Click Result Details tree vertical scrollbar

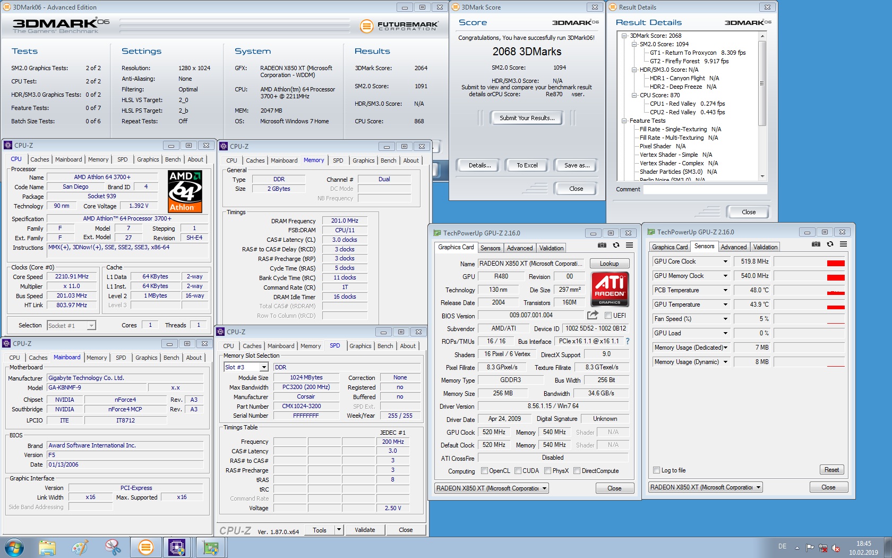762,106
